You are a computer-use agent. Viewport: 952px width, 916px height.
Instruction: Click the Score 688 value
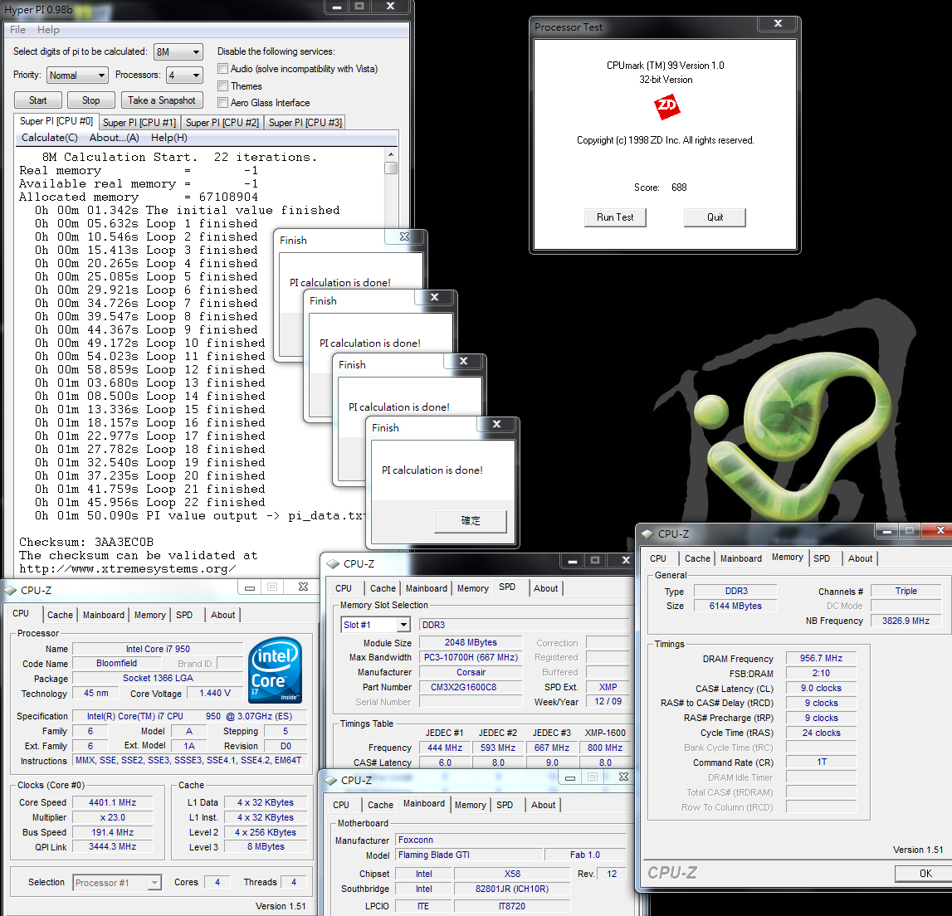[x=679, y=188]
